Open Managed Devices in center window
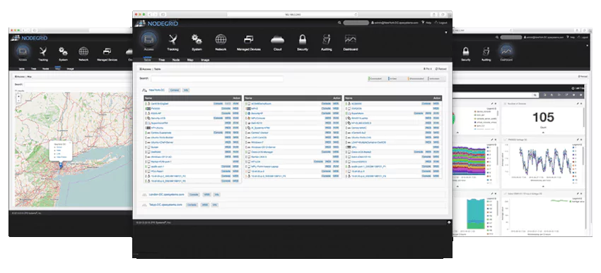The image size is (601, 273). pos(248,42)
